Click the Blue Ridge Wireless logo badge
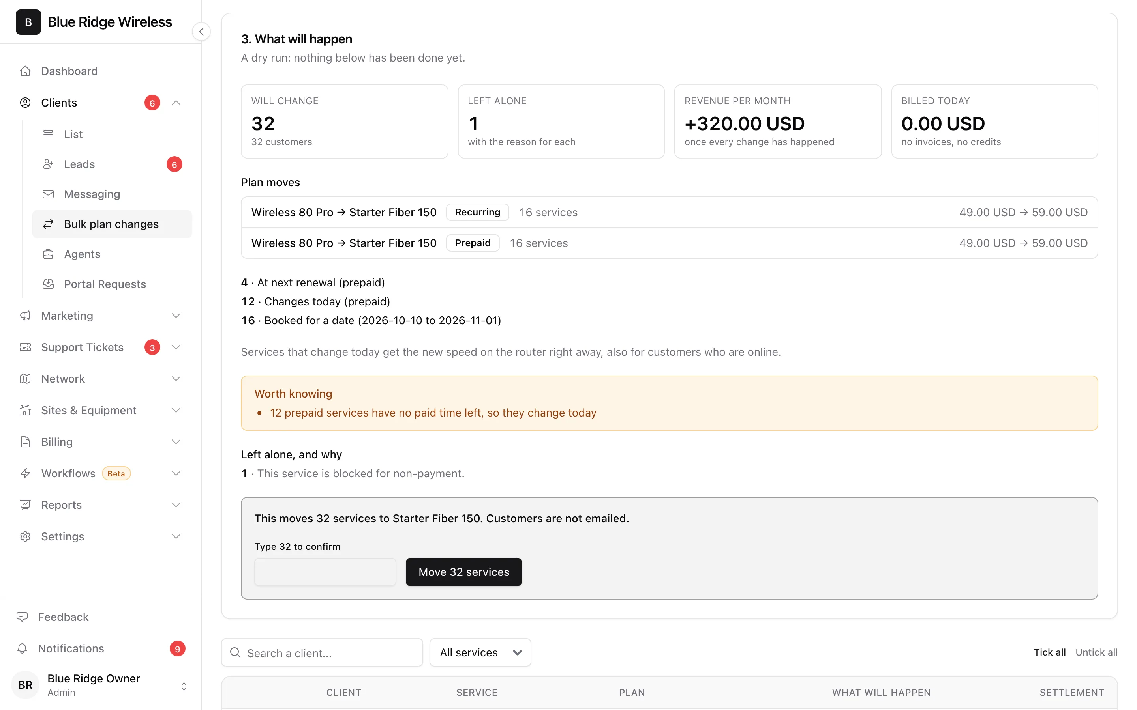1137x710 pixels. [28, 22]
